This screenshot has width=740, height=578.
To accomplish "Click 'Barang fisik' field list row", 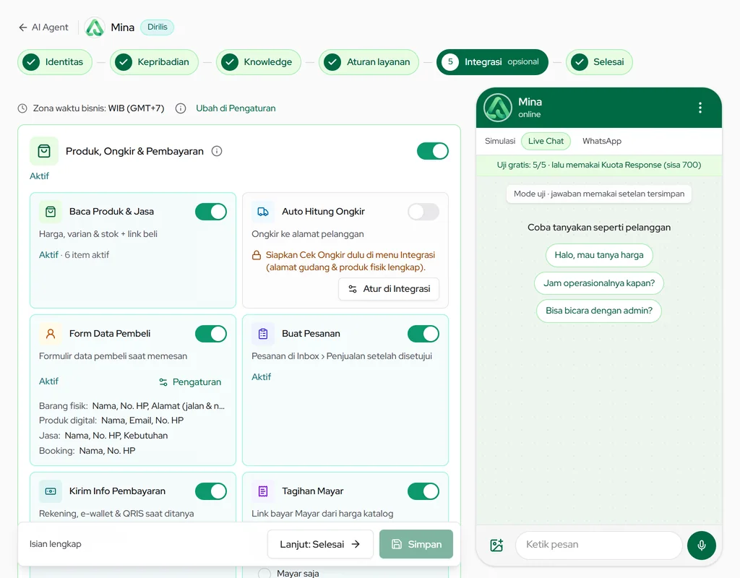I will [x=132, y=406].
